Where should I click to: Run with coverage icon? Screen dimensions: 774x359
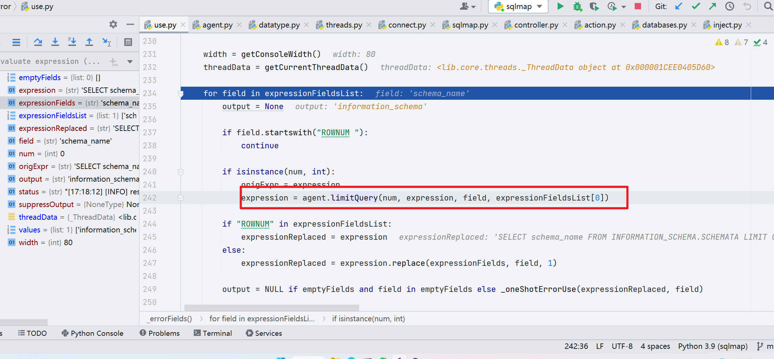click(x=594, y=6)
